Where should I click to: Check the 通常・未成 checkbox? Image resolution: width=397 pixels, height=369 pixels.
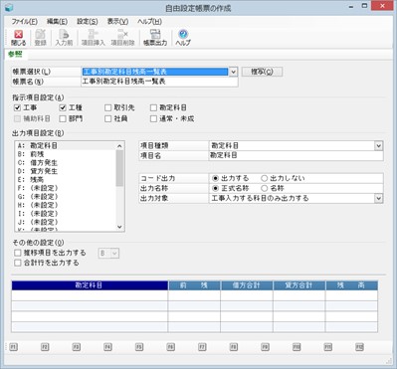(153, 118)
